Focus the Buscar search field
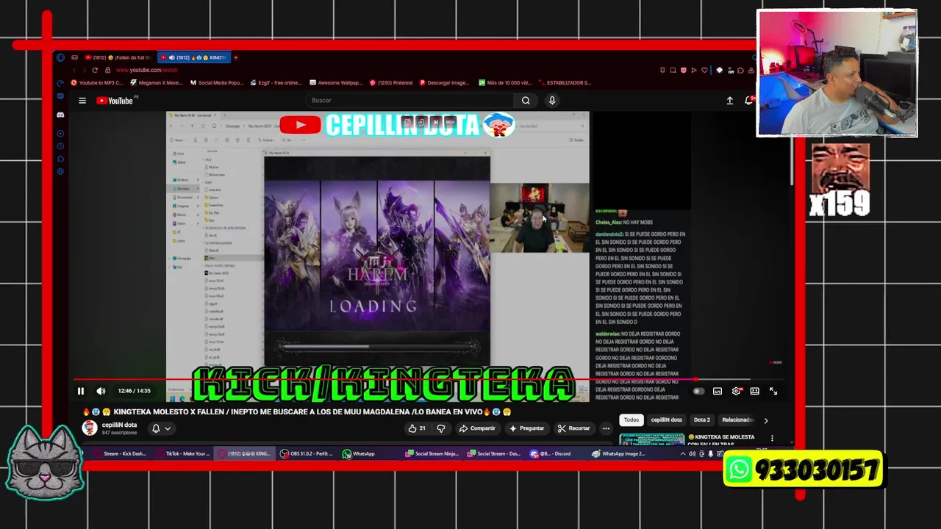 (x=410, y=101)
